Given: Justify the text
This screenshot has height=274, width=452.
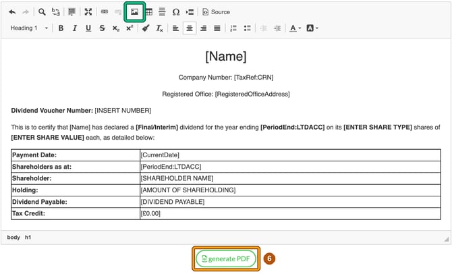Looking at the screenshot, I should (217, 28).
